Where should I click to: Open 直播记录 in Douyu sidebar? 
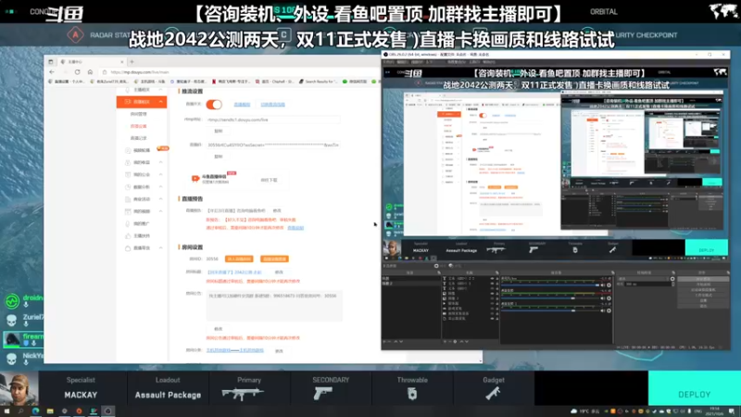coord(138,138)
